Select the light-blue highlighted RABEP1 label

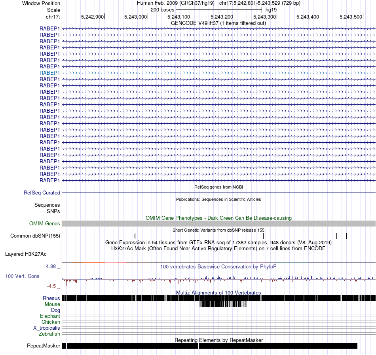click(49, 73)
